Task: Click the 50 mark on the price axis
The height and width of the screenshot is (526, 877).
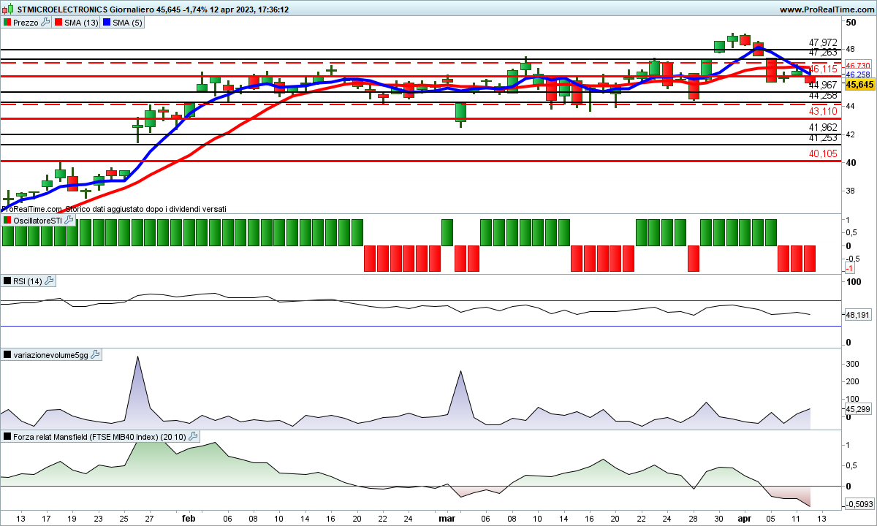Action: click(851, 23)
